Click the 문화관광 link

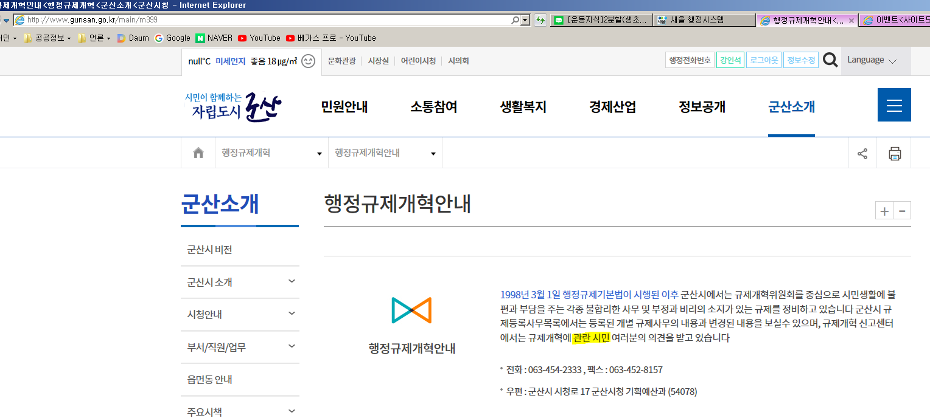click(x=341, y=61)
